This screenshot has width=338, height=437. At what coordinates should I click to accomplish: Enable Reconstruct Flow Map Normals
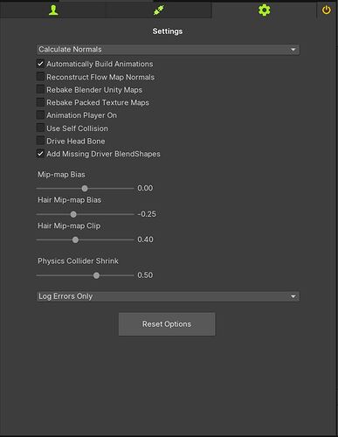(40, 77)
